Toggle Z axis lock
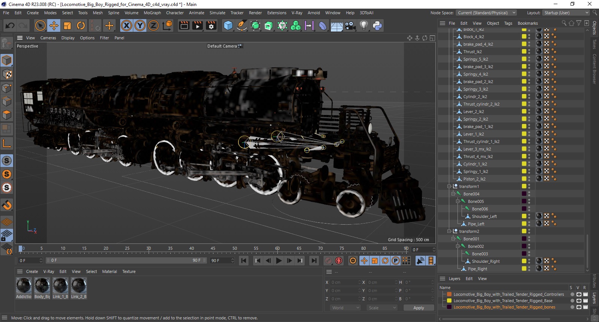 (153, 25)
